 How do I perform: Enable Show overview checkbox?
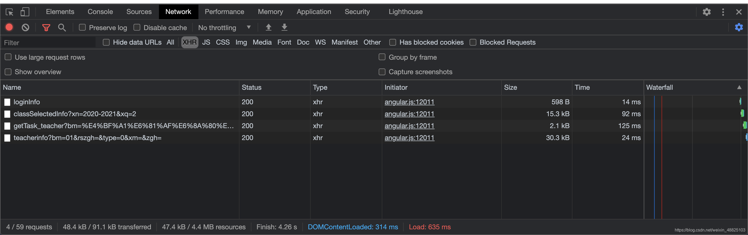coord(8,72)
